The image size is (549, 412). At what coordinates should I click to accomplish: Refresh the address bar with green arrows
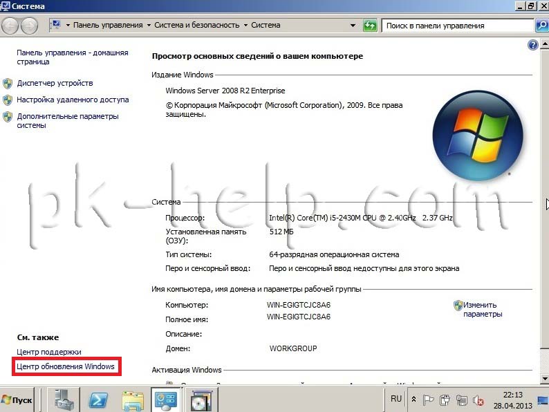pos(370,26)
